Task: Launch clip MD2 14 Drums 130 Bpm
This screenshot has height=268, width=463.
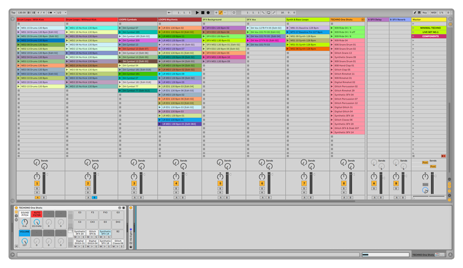Action: (19, 40)
